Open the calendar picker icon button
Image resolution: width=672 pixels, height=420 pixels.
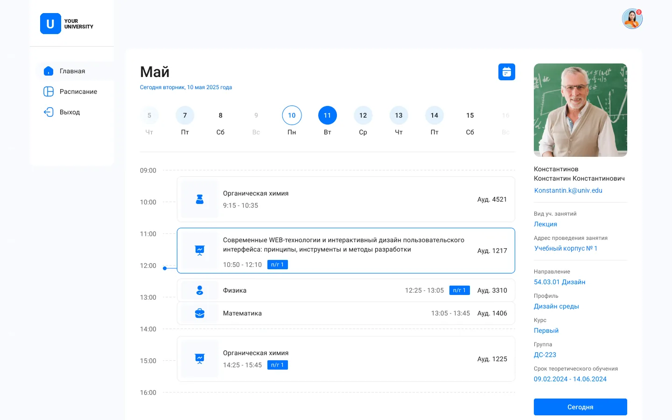click(507, 72)
